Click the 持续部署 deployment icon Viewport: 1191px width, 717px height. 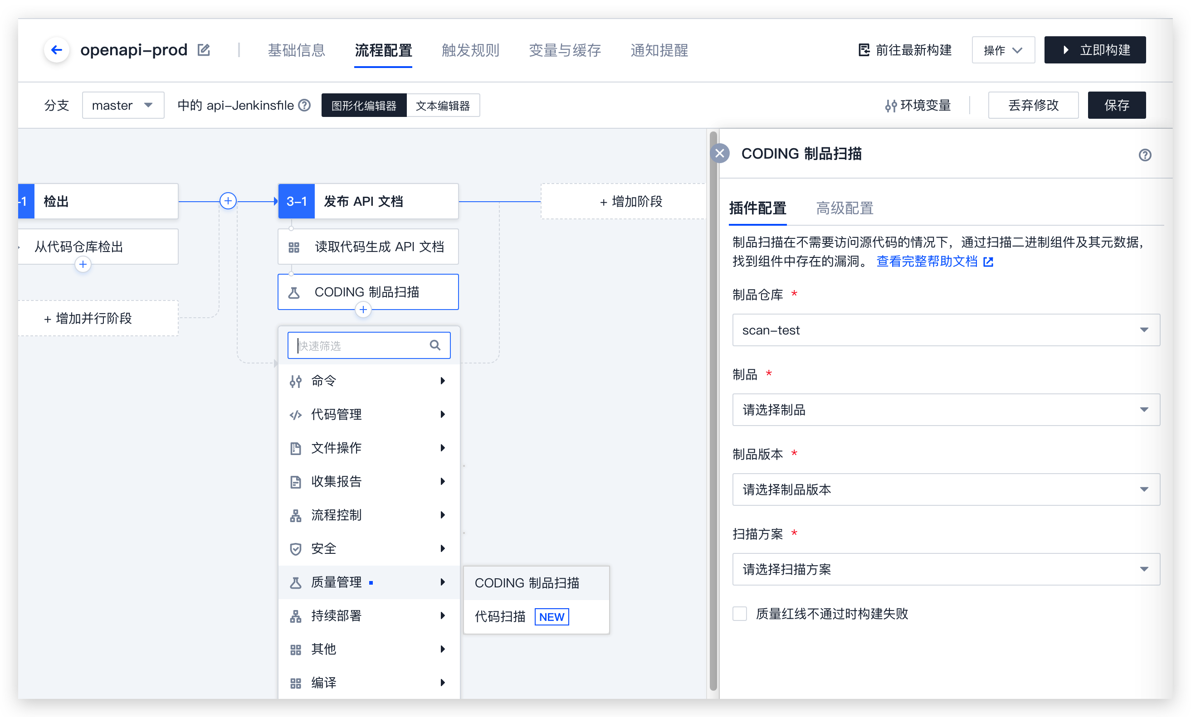[295, 616]
